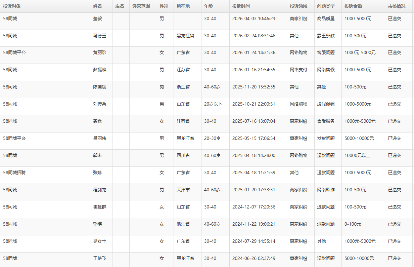The width and height of the screenshot is (414, 267).
Task: Click the time 2025-01-20 17:33:31
Action: tap(254, 190)
